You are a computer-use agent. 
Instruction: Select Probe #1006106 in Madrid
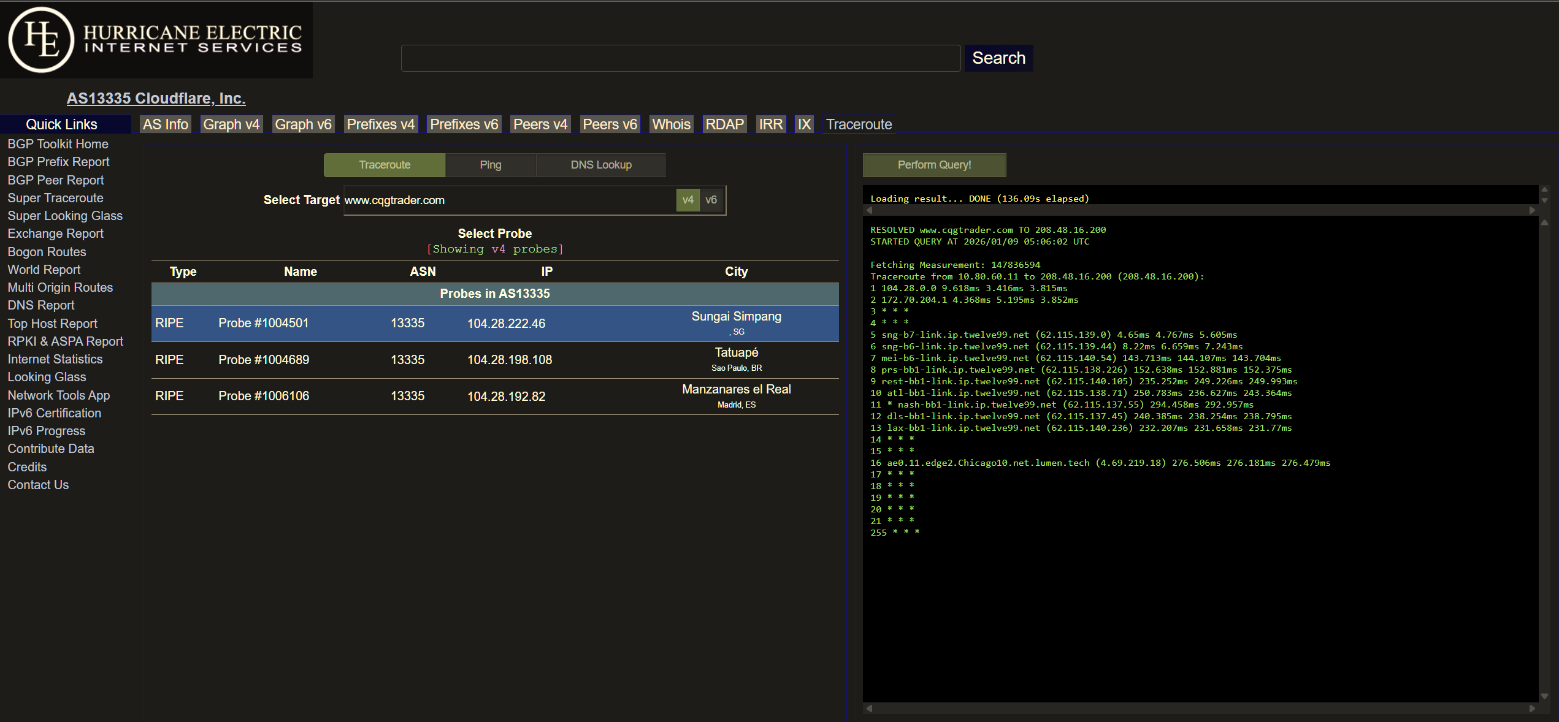pos(494,396)
